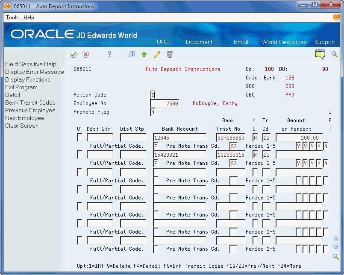Click the Dist Stp field in first row

pyautogui.click(x=133, y=138)
